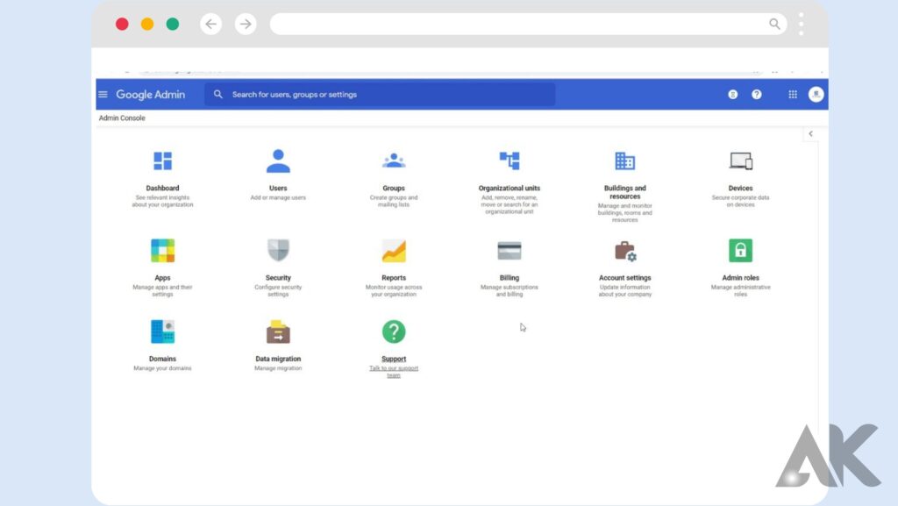Open the account avatar menu
This screenshot has width=898, height=506.
click(816, 95)
